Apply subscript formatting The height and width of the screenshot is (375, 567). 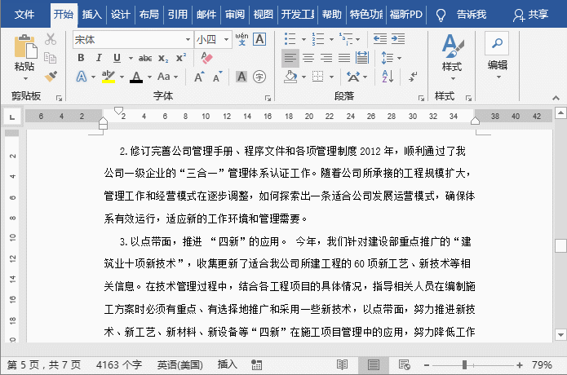[x=163, y=58]
